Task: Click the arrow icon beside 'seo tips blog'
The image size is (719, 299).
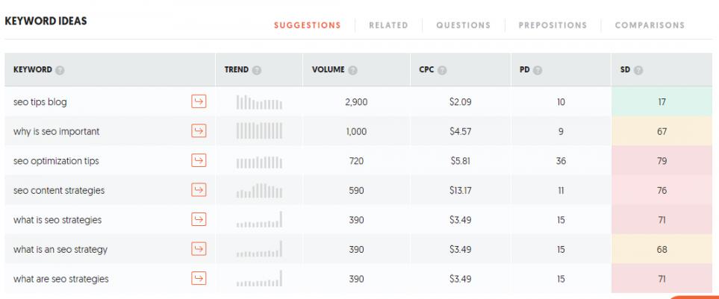Action: coord(199,101)
